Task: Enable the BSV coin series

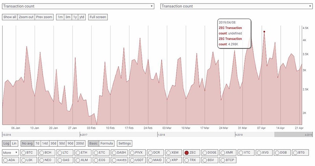Action: tap(210, 160)
